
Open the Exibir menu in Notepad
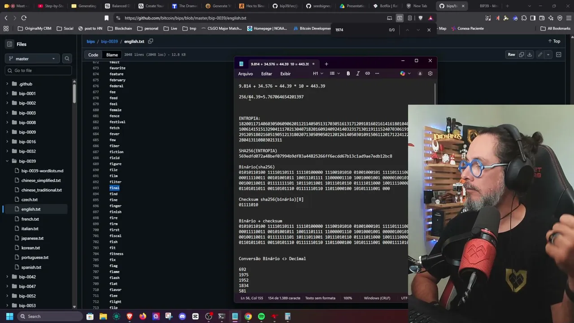pyautogui.click(x=285, y=74)
